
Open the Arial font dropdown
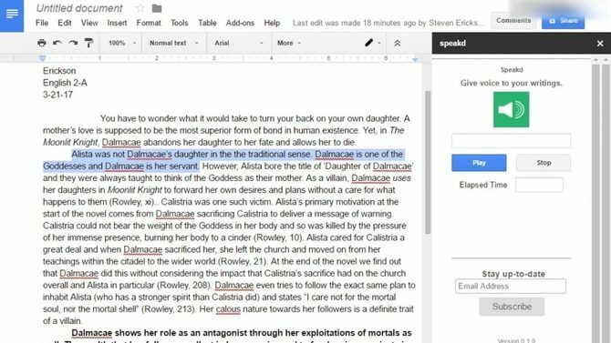coord(239,43)
